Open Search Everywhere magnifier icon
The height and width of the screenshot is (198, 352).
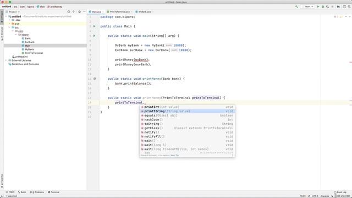pyautogui.click(x=349, y=7)
